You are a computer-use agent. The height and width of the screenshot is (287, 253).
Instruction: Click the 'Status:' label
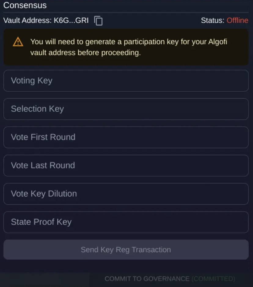coord(212,20)
